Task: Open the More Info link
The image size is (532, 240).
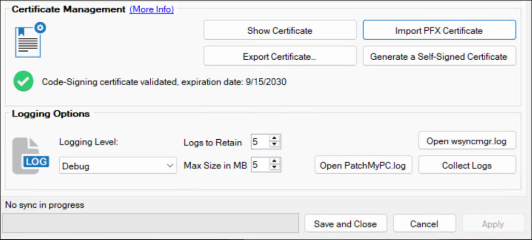Action: [x=152, y=9]
